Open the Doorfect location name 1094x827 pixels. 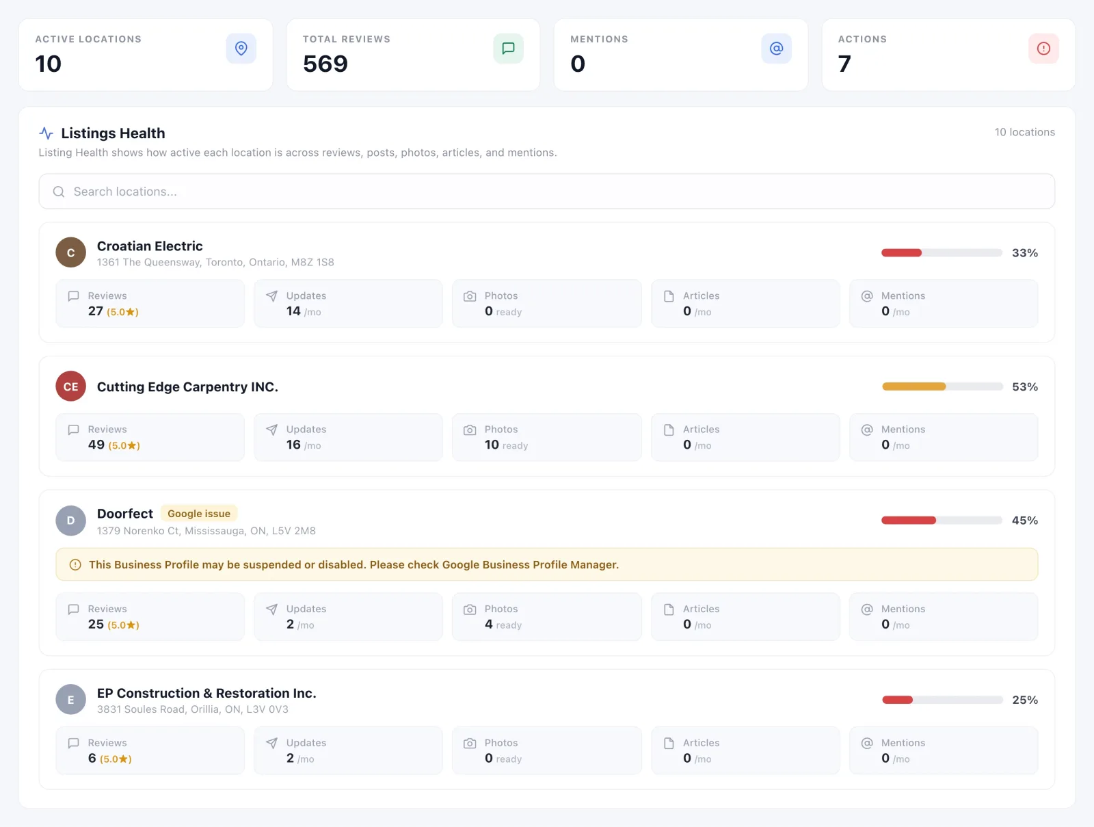(125, 514)
